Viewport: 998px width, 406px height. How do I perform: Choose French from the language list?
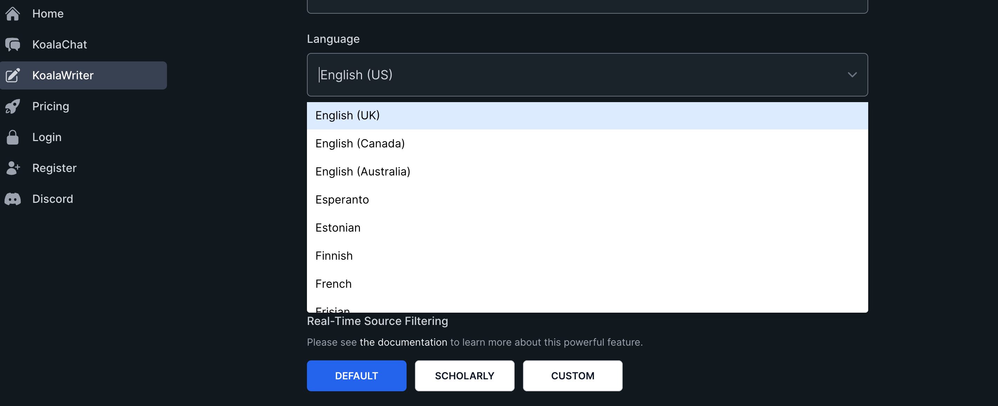334,284
